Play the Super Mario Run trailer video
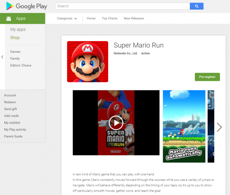The height and width of the screenshot is (195, 230). tap(116, 123)
